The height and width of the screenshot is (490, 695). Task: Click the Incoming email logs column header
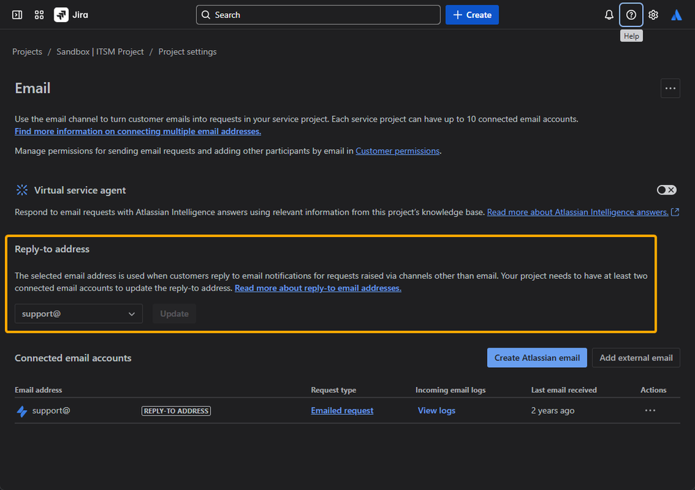click(x=450, y=390)
